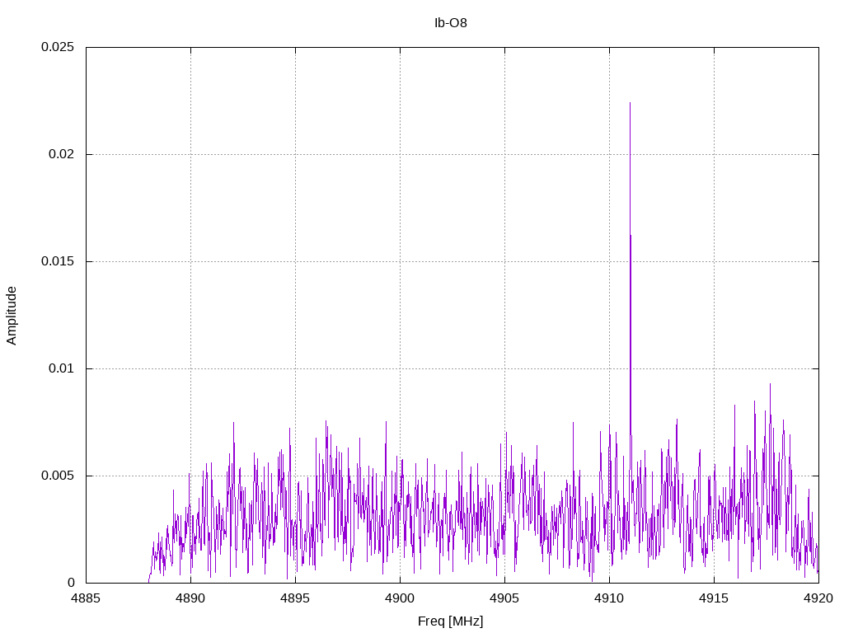
Task: Click the y-axis tick label 0.02
Action: [x=61, y=154]
